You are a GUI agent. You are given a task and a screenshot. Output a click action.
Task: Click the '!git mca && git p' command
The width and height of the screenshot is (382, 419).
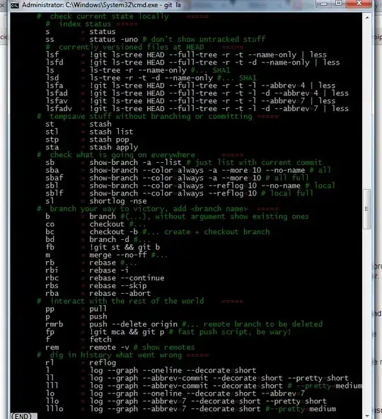(127, 332)
